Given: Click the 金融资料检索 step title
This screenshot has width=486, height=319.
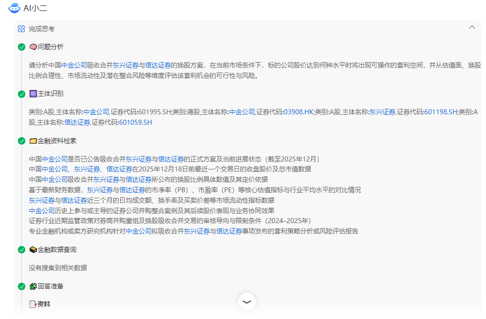Looking at the screenshot, I should point(57,141).
